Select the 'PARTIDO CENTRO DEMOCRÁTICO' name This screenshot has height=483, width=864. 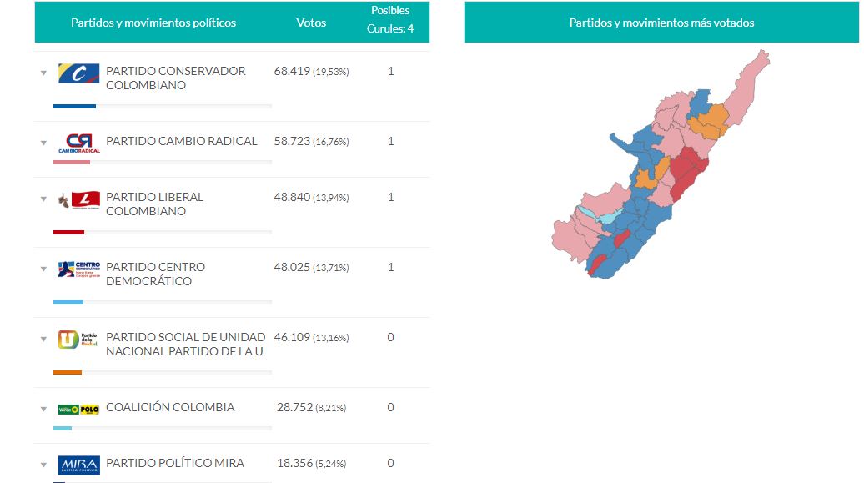155,274
